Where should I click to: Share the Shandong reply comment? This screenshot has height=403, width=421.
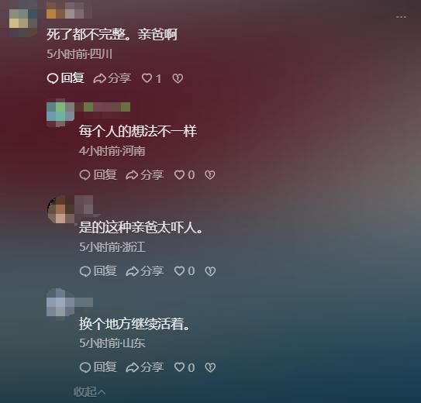coord(144,367)
